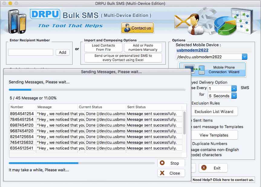The image size is (261, 187).
Task: Click the DRPU logo
Action: coord(45,15)
